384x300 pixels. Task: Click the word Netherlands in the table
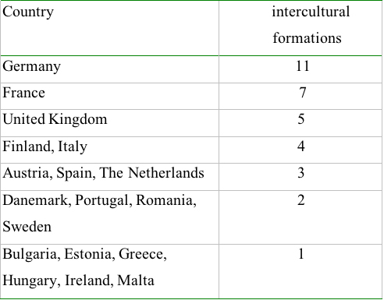click(x=166, y=173)
